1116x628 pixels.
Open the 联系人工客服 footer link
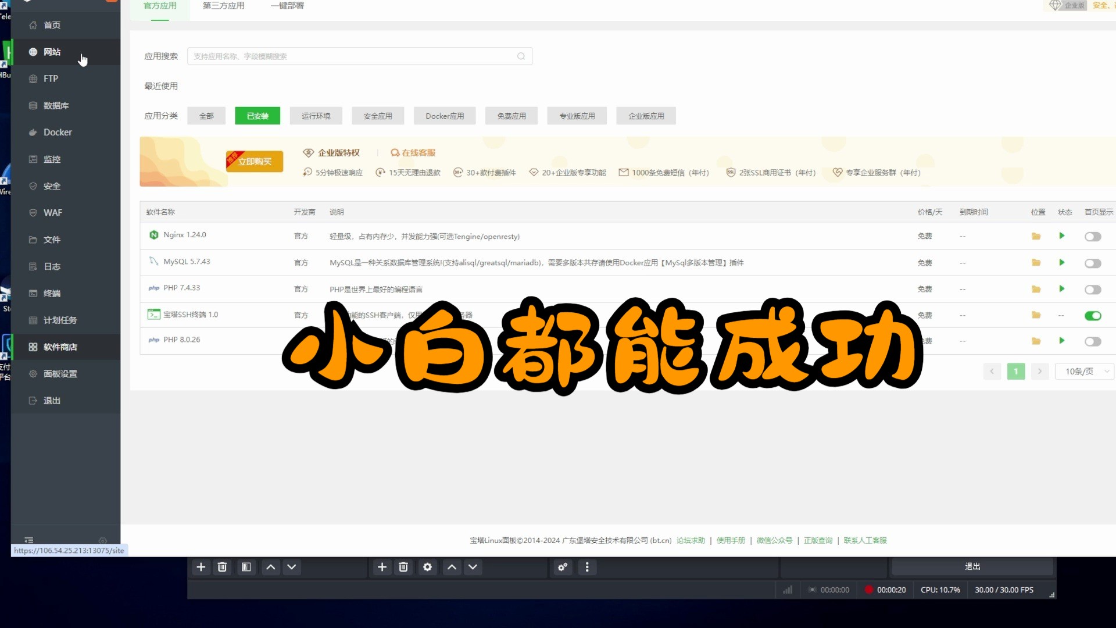pos(865,540)
